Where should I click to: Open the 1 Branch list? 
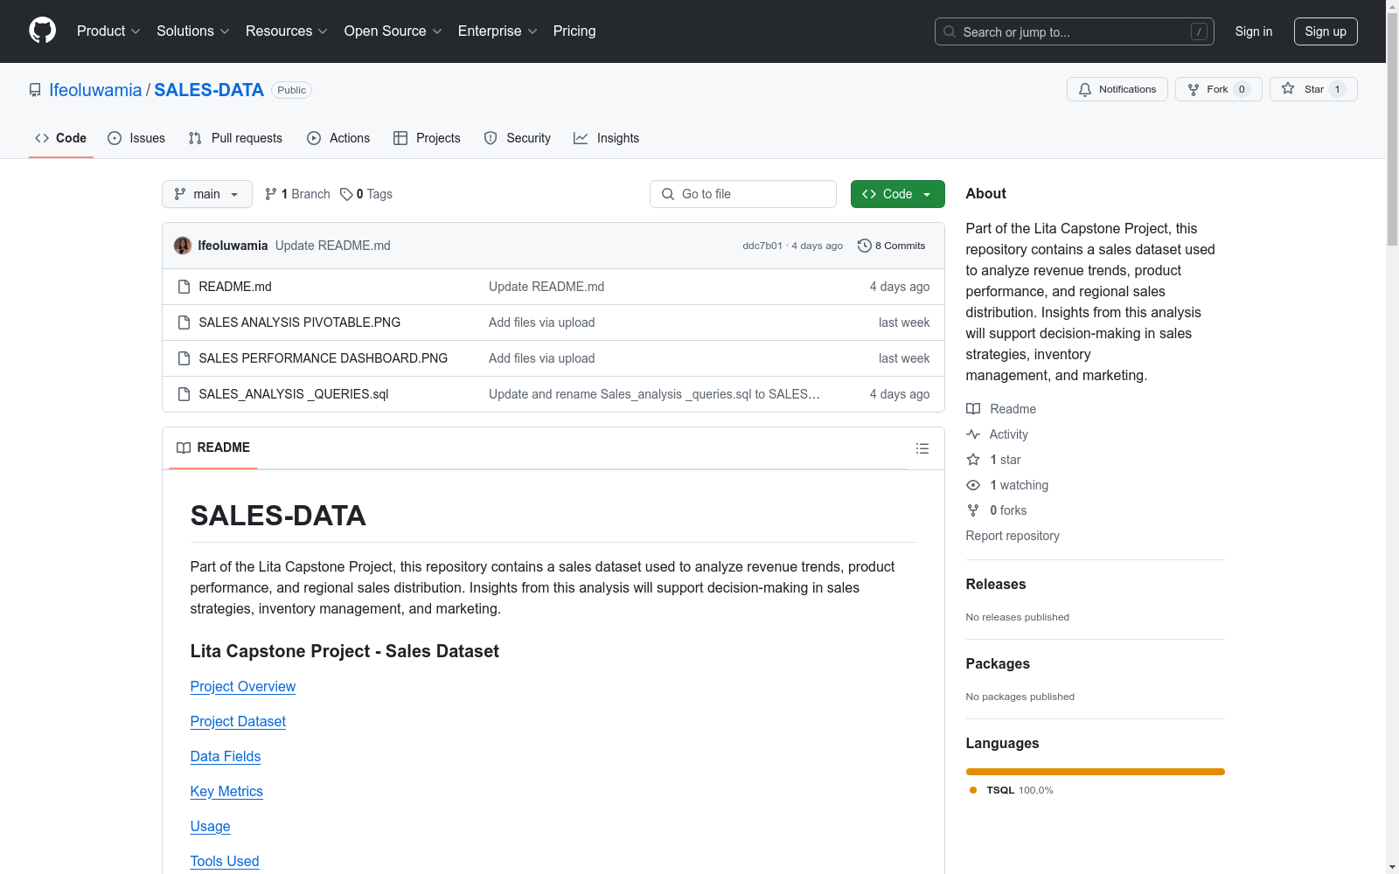click(297, 194)
